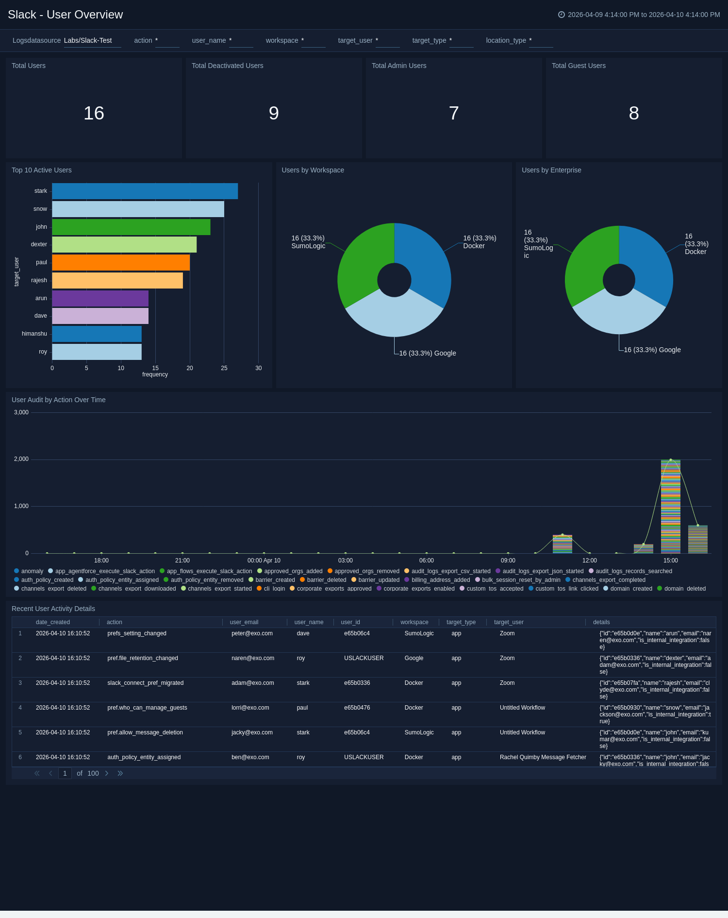Click the approved_orgs_removed orange legend dot
This screenshot has width=728, height=918.
coord(330,571)
